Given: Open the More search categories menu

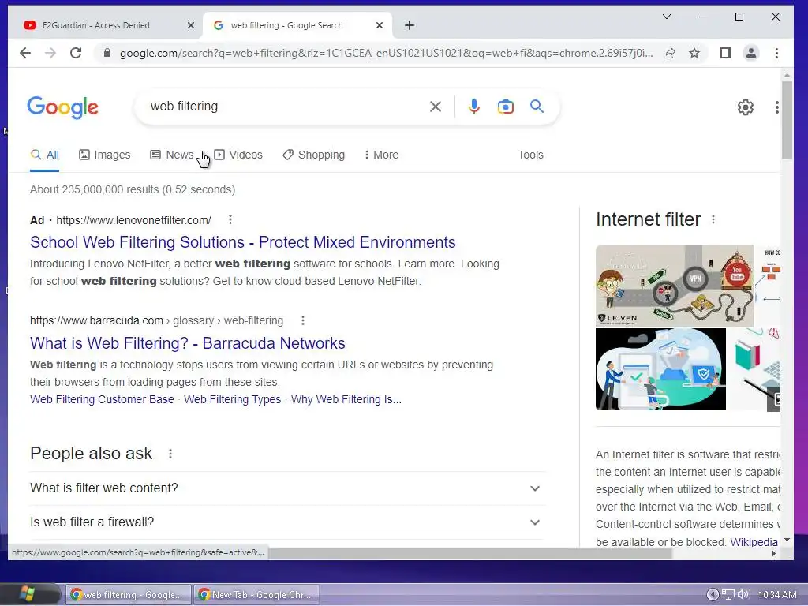Looking at the screenshot, I should coord(381,155).
